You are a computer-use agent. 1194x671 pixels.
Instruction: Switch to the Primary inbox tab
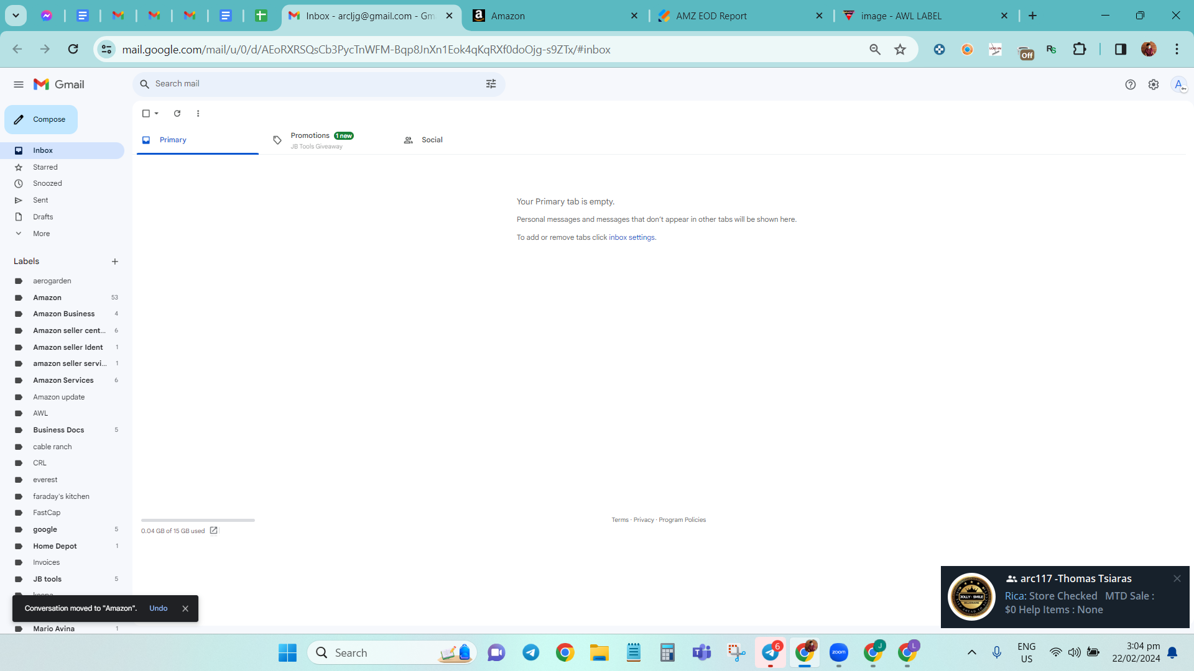(x=197, y=140)
